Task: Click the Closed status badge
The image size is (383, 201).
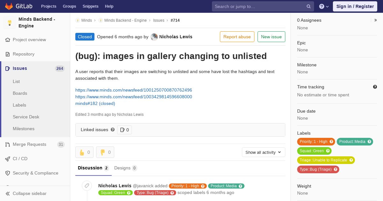Action: click(x=85, y=37)
